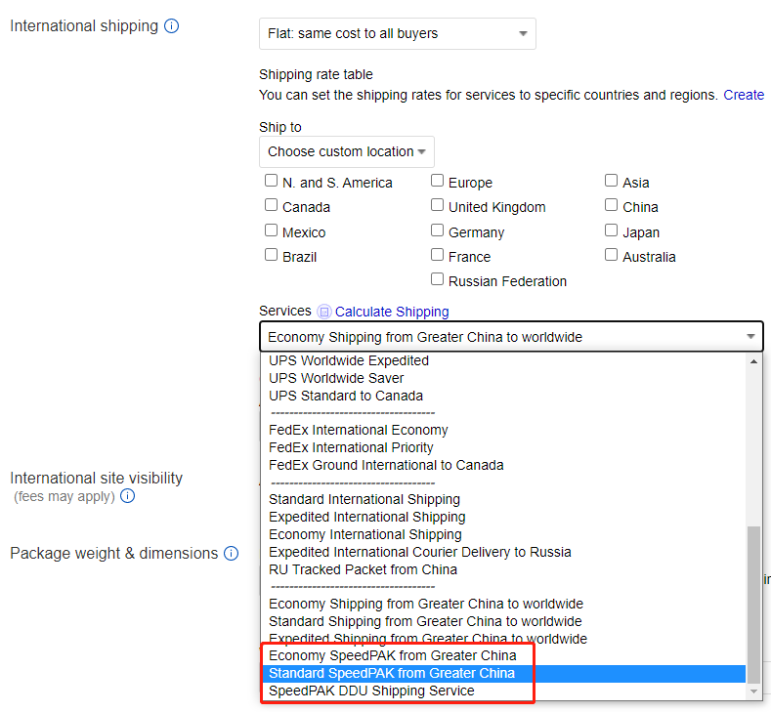Image resolution: width=771 pixels, height=712 pixels.
Task: Click the services list scrollbar thumb
Action: point(753,605)
